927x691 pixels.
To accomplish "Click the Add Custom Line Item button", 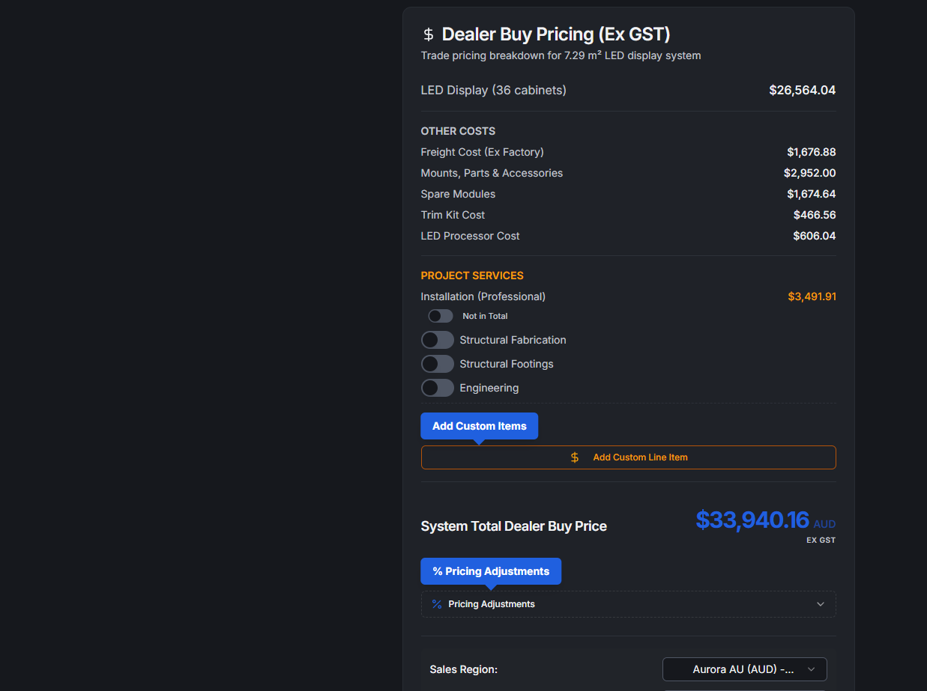I will 628,457.
